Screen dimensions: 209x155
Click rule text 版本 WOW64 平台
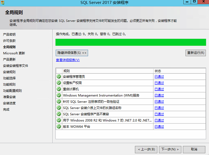[77, 127]
